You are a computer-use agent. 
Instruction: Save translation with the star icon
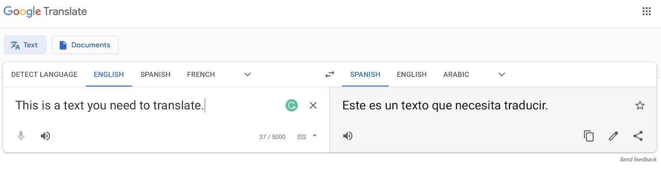tap(640, 106)
